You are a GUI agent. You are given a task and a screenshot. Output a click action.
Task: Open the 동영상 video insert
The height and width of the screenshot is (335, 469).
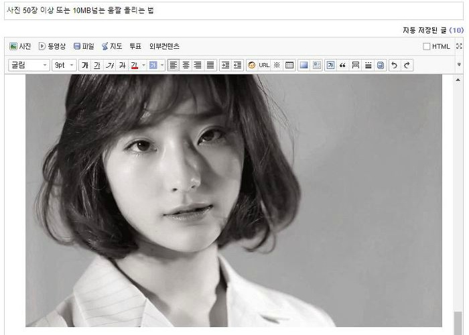52,46
